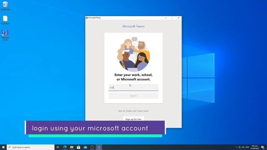Click the Teams logo in title bar
This screenshot has height=150, width=267.
87,17
